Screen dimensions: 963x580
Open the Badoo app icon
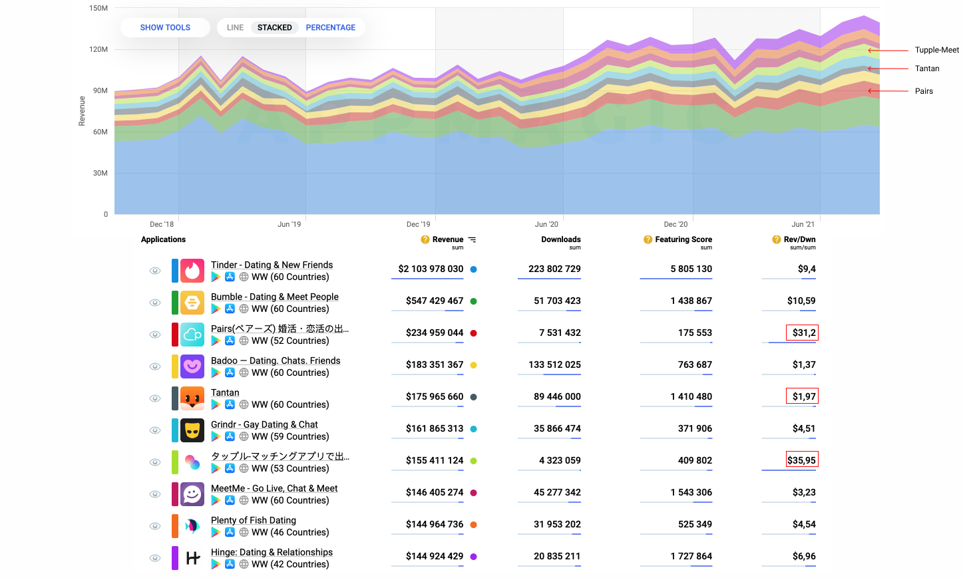point(192,366)
